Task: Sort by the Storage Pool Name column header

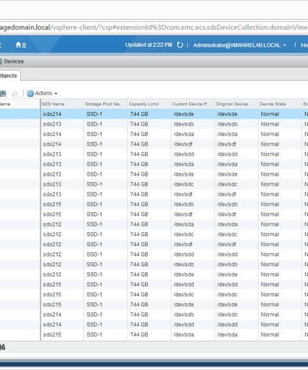Action: [x=104, y=104]
